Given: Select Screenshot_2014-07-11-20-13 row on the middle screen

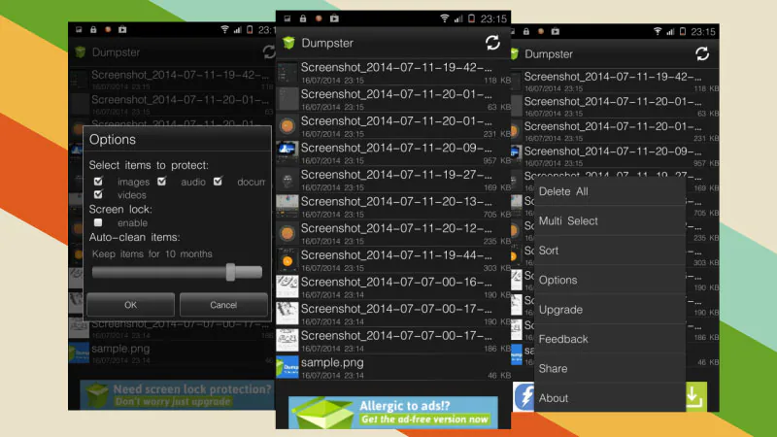Looking at the screenshot, I should [x=393, y=207].
